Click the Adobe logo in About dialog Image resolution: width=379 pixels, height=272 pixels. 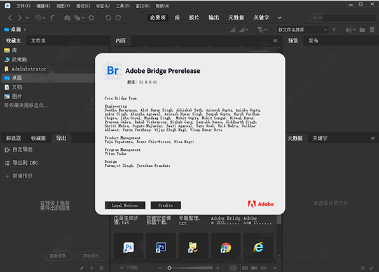[x=261, y=204]
